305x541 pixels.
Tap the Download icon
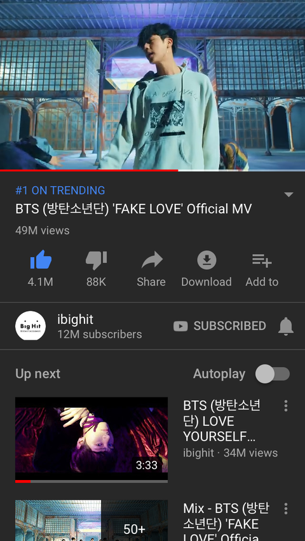[x=207, y=260]
